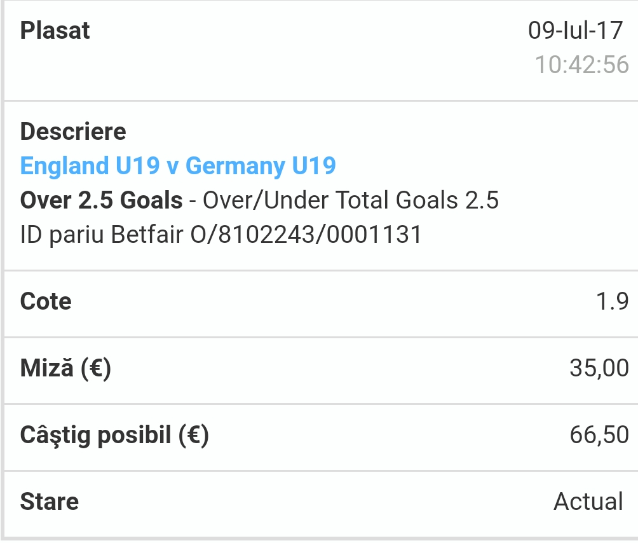Select the stake amount 35,00
The height and width of the screenshot is (543, 638).
coord(599,368)
